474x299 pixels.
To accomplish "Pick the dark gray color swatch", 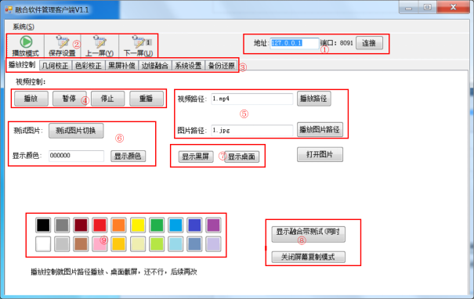I will click(x=62, y=225).
